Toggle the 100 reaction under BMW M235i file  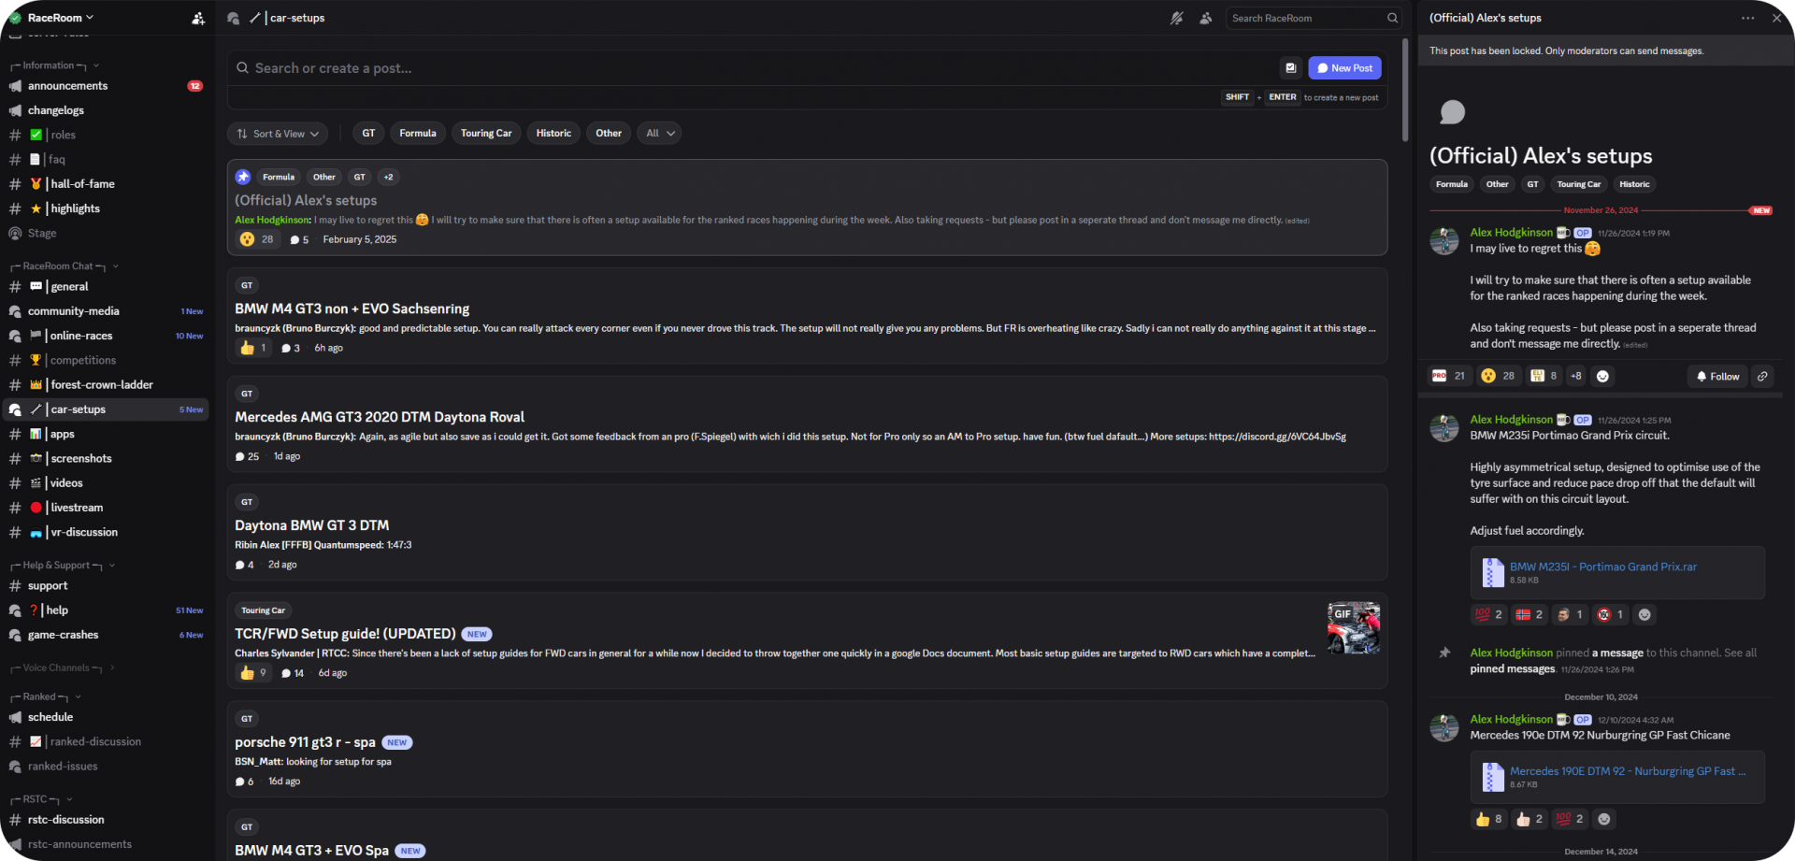pos(1489,614)
